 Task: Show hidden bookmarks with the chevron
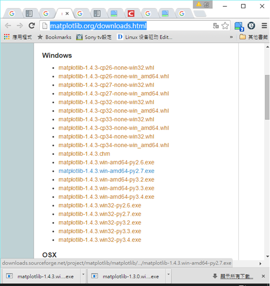[231, 37]
